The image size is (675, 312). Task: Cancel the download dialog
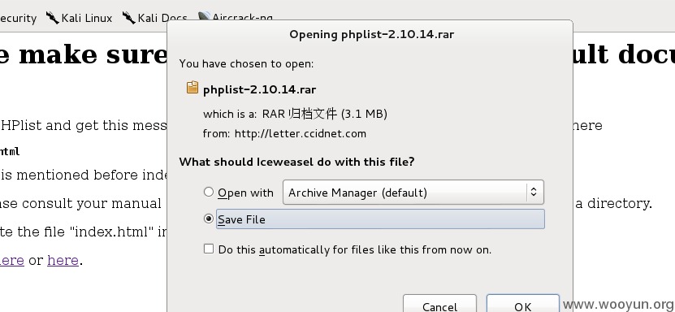click(x=439, y=305)
